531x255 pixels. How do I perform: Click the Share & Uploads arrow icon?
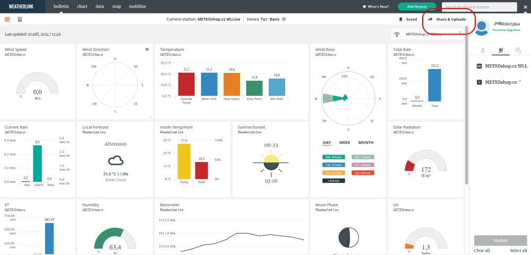click(x=430, y=19)
